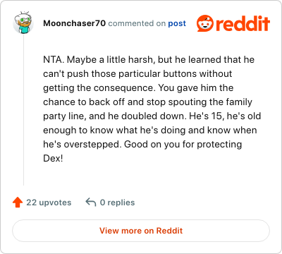Viewport: 282px width, 254px height.
Task: Click the line mentioning "family party line"
Action: point(147,102)
